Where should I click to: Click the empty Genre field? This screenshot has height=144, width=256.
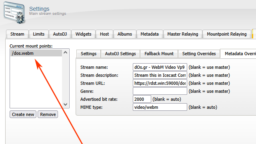[160, 91]
